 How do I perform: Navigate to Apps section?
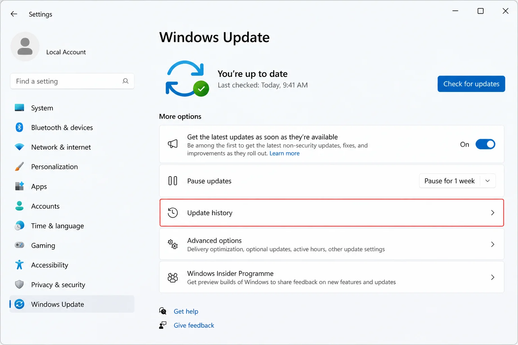(72, 186)
